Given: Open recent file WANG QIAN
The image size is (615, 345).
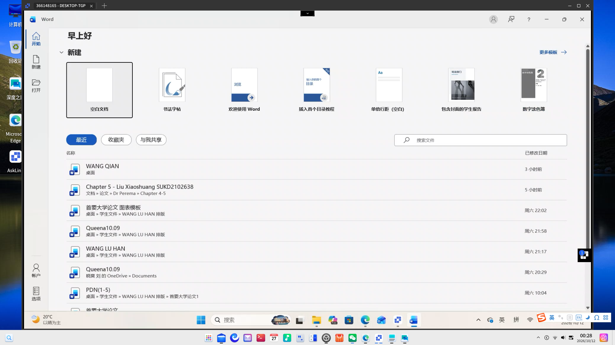Looking at the screenshot, I should 316,169.
